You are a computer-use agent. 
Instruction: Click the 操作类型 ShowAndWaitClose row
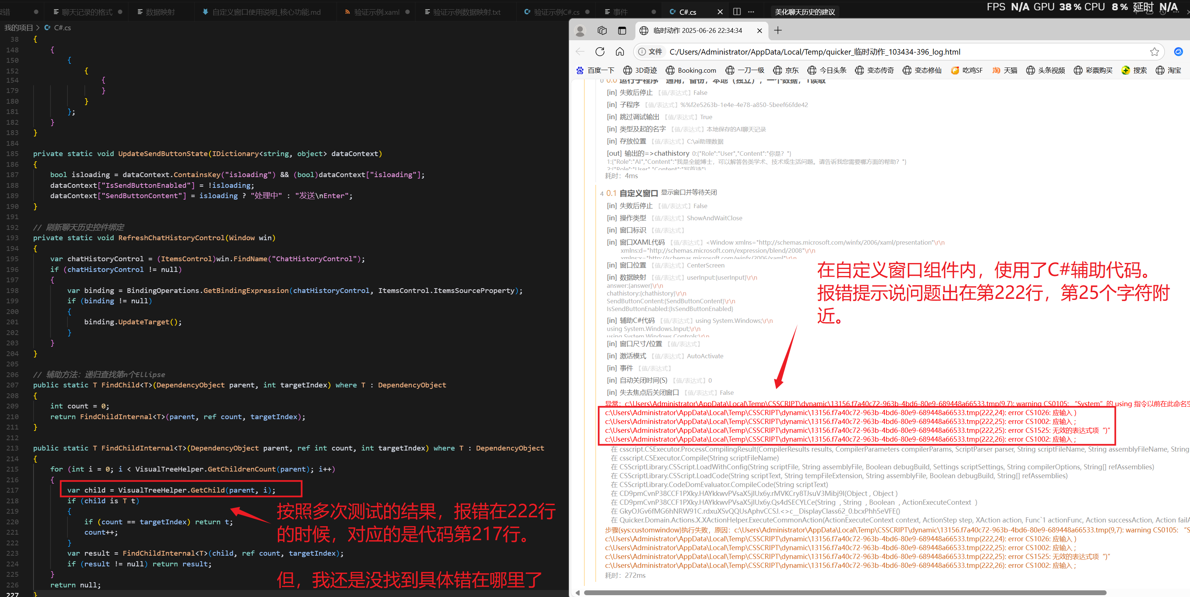coord(675,218)
